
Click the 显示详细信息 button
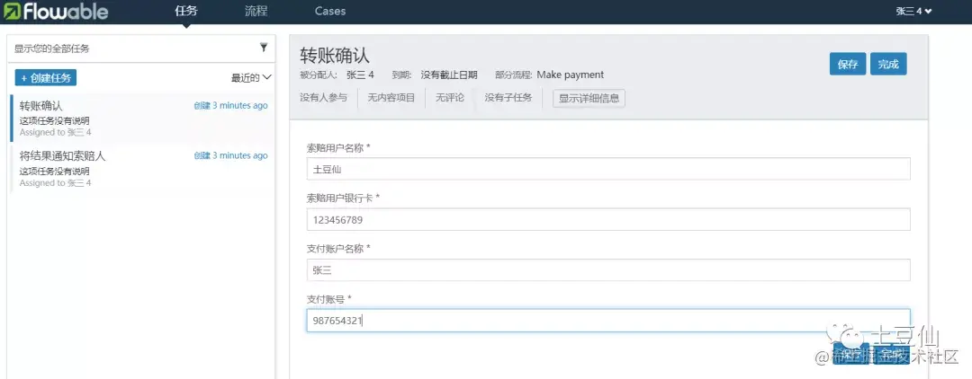tap(589, 98)
